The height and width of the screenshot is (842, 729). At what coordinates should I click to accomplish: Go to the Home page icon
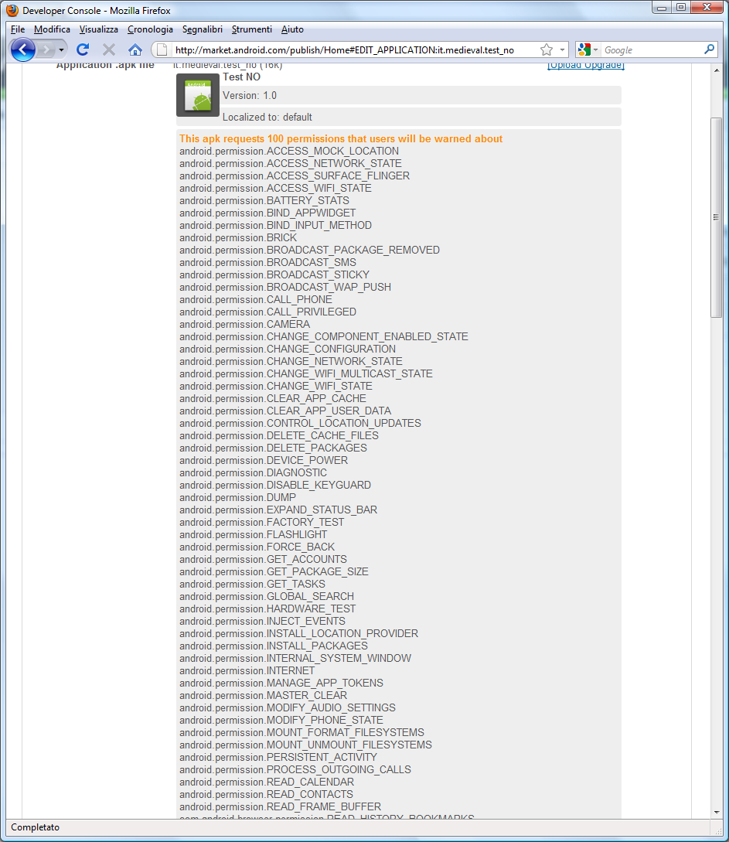coord(135,50)
